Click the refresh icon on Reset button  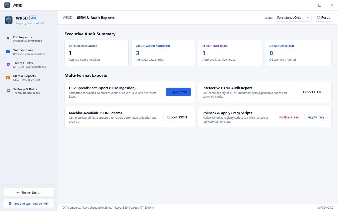(x=318, y=18)
